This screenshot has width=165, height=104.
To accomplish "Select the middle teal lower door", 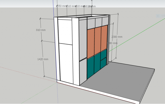I will pos(97,63).
